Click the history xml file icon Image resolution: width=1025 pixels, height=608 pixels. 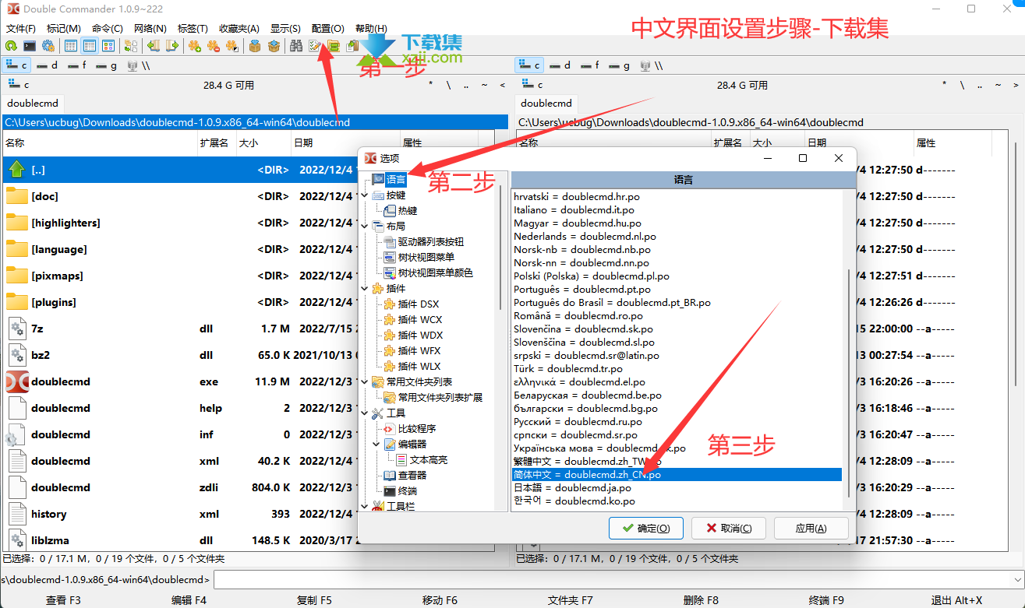click(x=17, y=514)
